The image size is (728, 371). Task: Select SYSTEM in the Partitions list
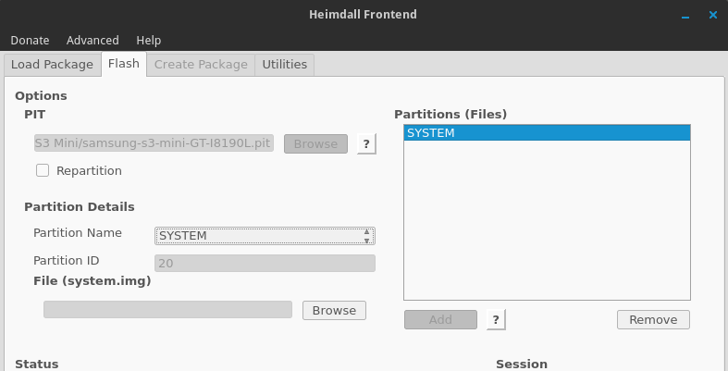coord(547,132)
